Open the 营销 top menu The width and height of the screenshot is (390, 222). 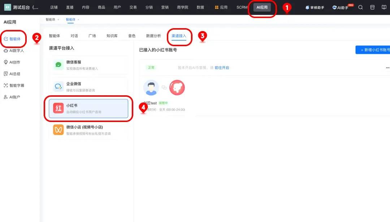pyautogui.click(x=165, y=8)
